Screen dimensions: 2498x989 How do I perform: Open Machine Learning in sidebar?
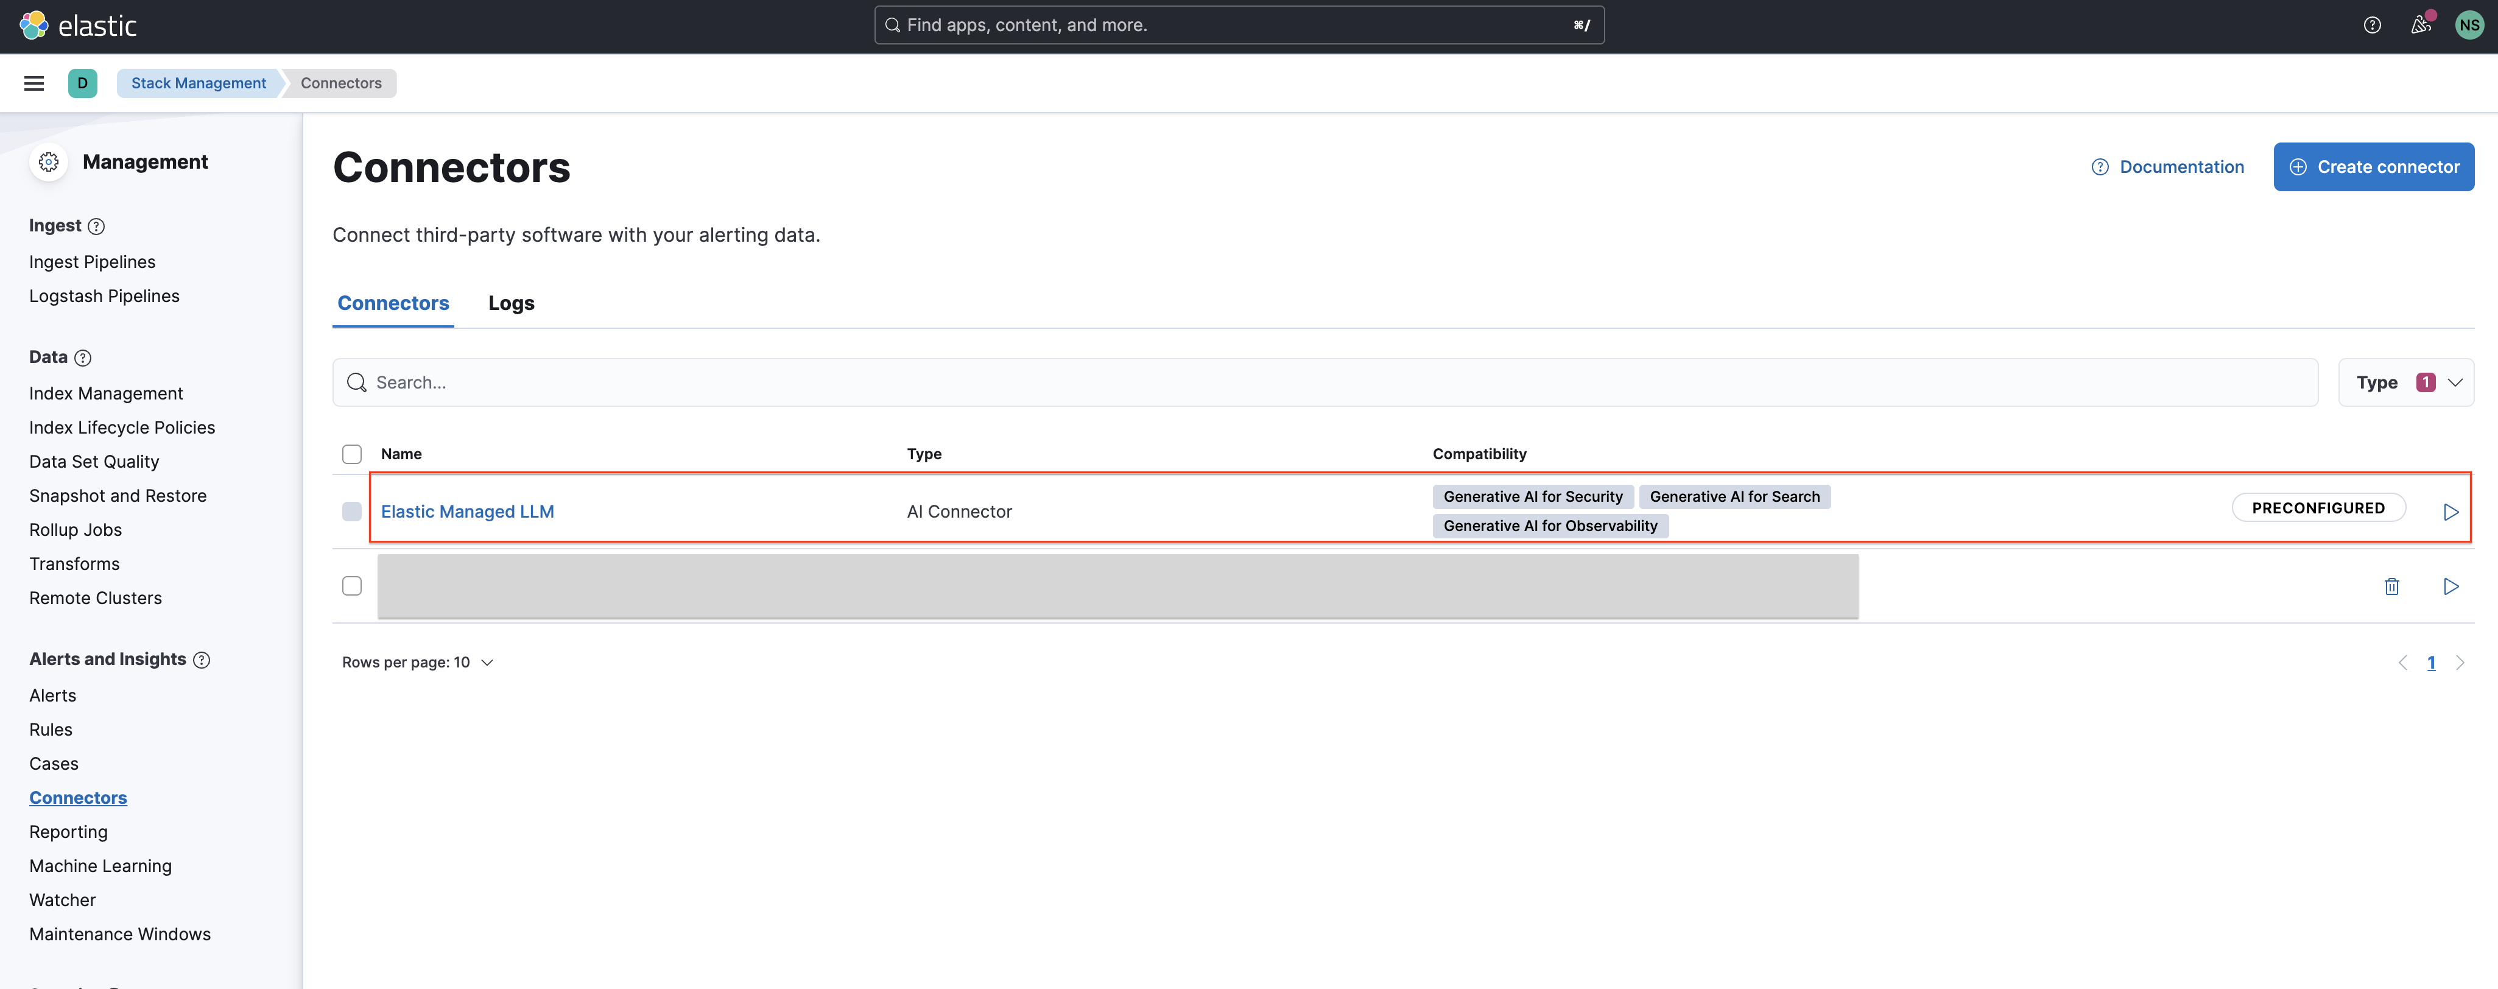[x=101, y=866]
